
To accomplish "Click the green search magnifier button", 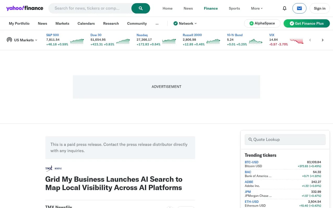I will coord(141,8).
